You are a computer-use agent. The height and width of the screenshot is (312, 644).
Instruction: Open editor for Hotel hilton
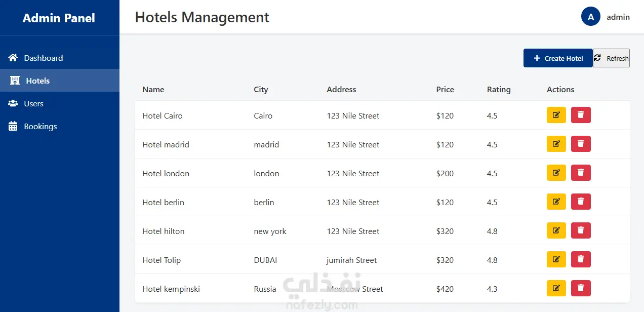click(x=556, y=230)
